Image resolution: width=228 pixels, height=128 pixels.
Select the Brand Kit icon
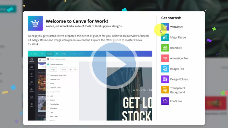point(165,48)
